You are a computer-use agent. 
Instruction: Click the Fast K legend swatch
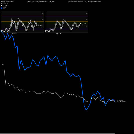(2, 5)
